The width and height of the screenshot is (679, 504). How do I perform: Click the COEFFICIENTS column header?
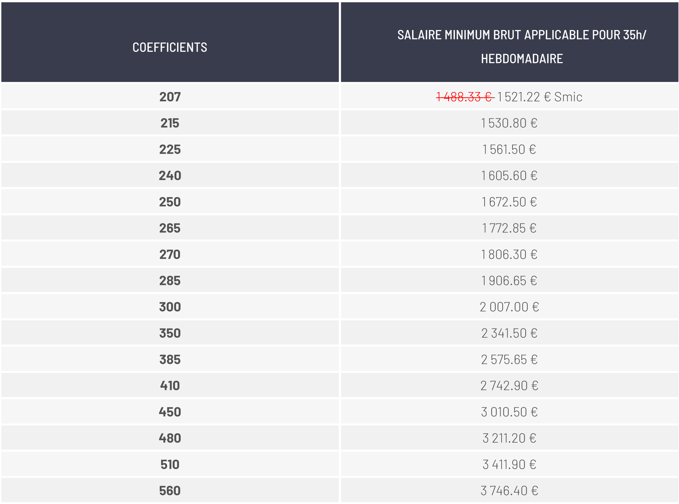(170, 42)
